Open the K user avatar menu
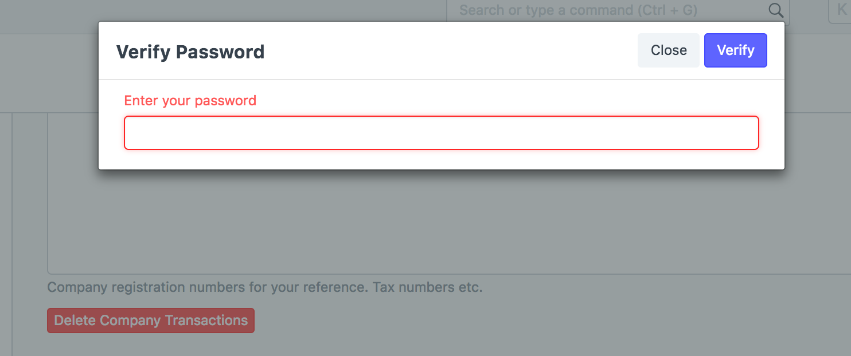 click(841, 11)
